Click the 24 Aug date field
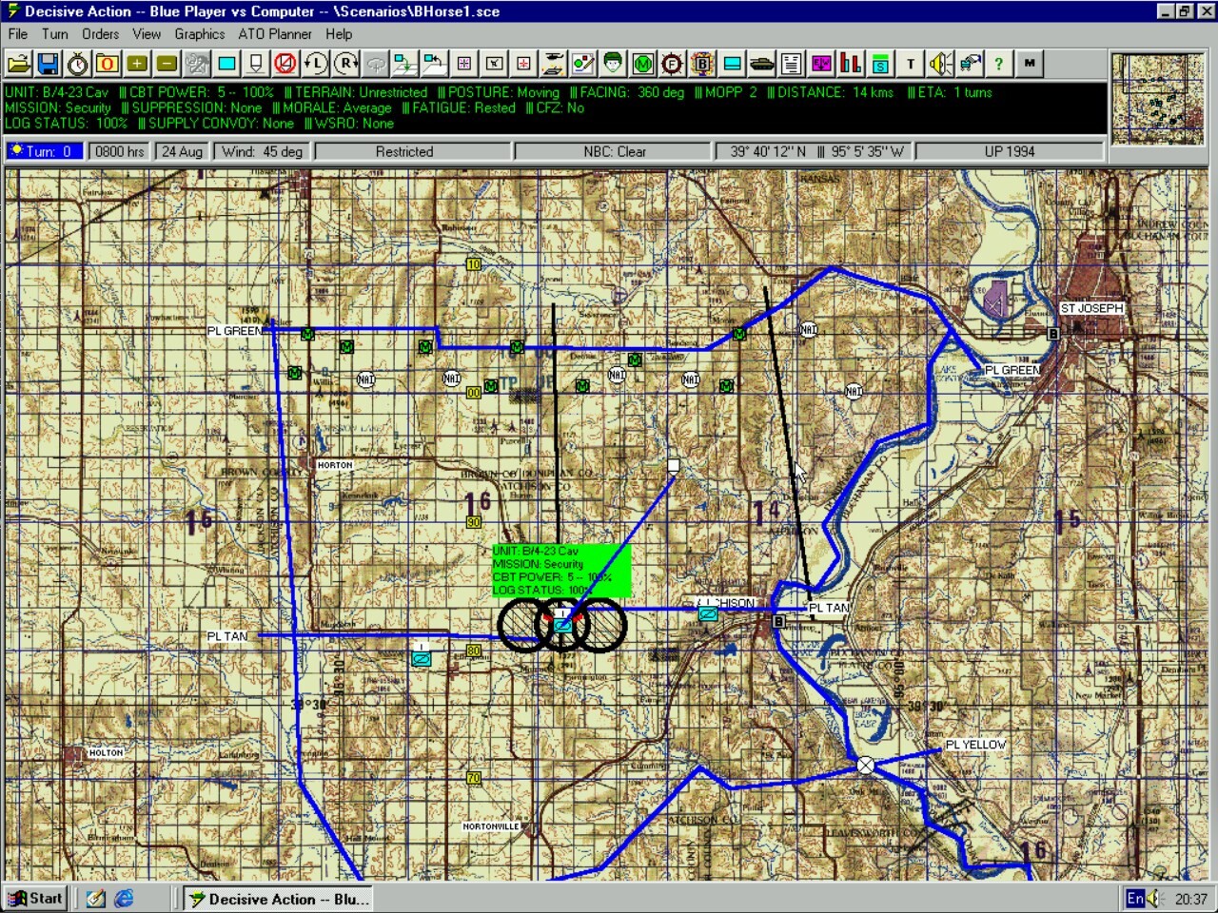1218x913 pixels. (x=182, y=151)
